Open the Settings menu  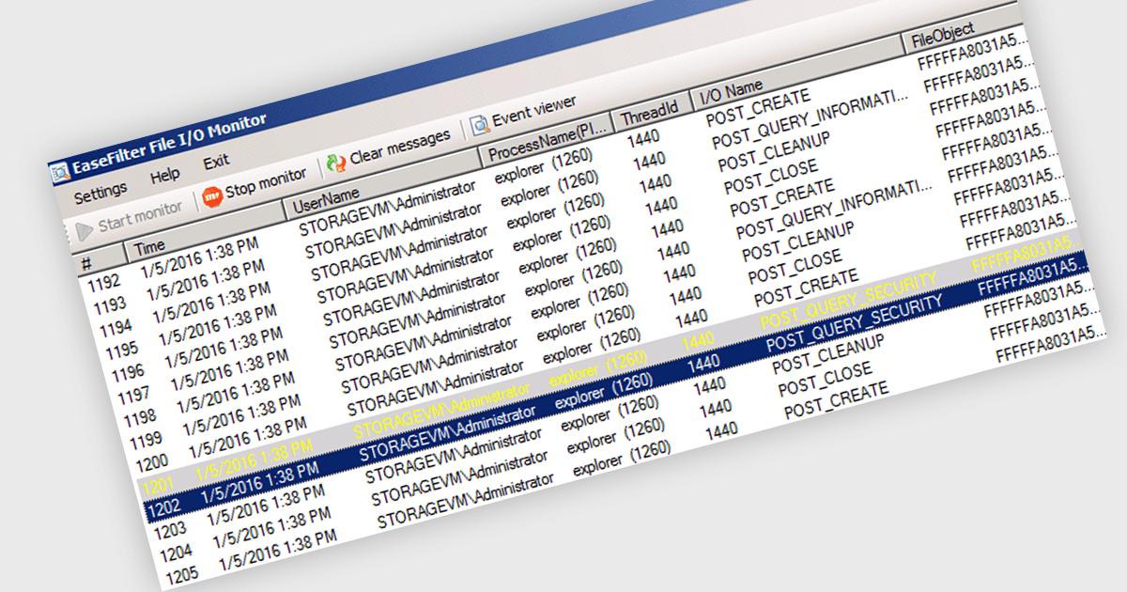(x=100, y=192)
